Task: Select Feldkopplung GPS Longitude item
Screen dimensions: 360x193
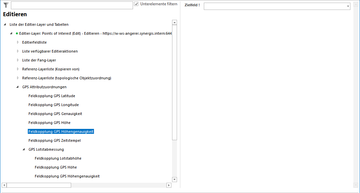Action: [53, 105]
